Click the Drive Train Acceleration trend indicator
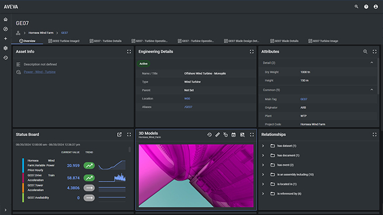This screenshot has height=215, width=383. (89, 178)
